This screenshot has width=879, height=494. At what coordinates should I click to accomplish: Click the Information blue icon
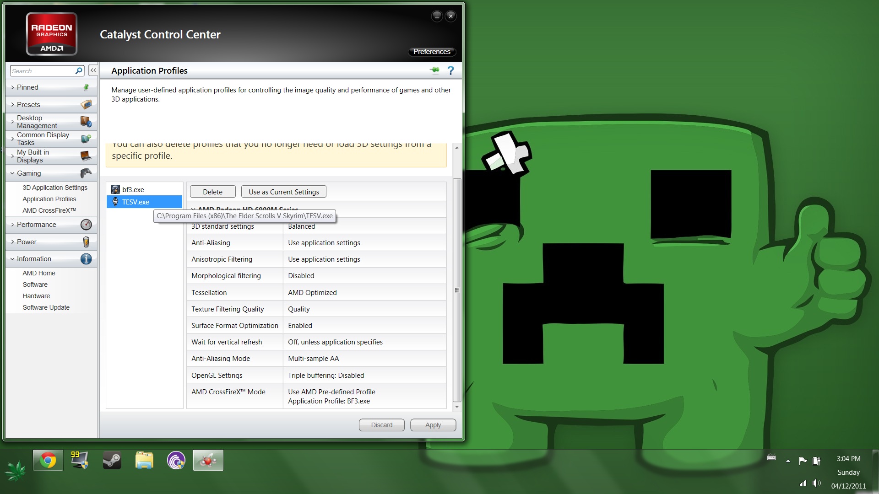tap(86, 259)
